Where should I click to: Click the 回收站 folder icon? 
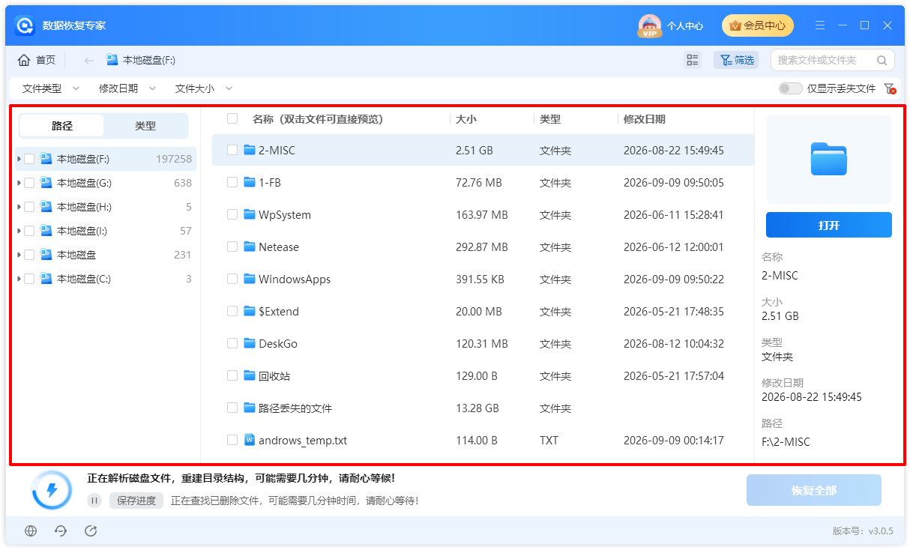click(x=250, y=375)
